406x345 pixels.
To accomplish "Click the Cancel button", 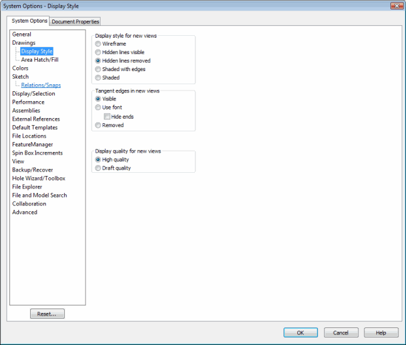I will [341, 332].
